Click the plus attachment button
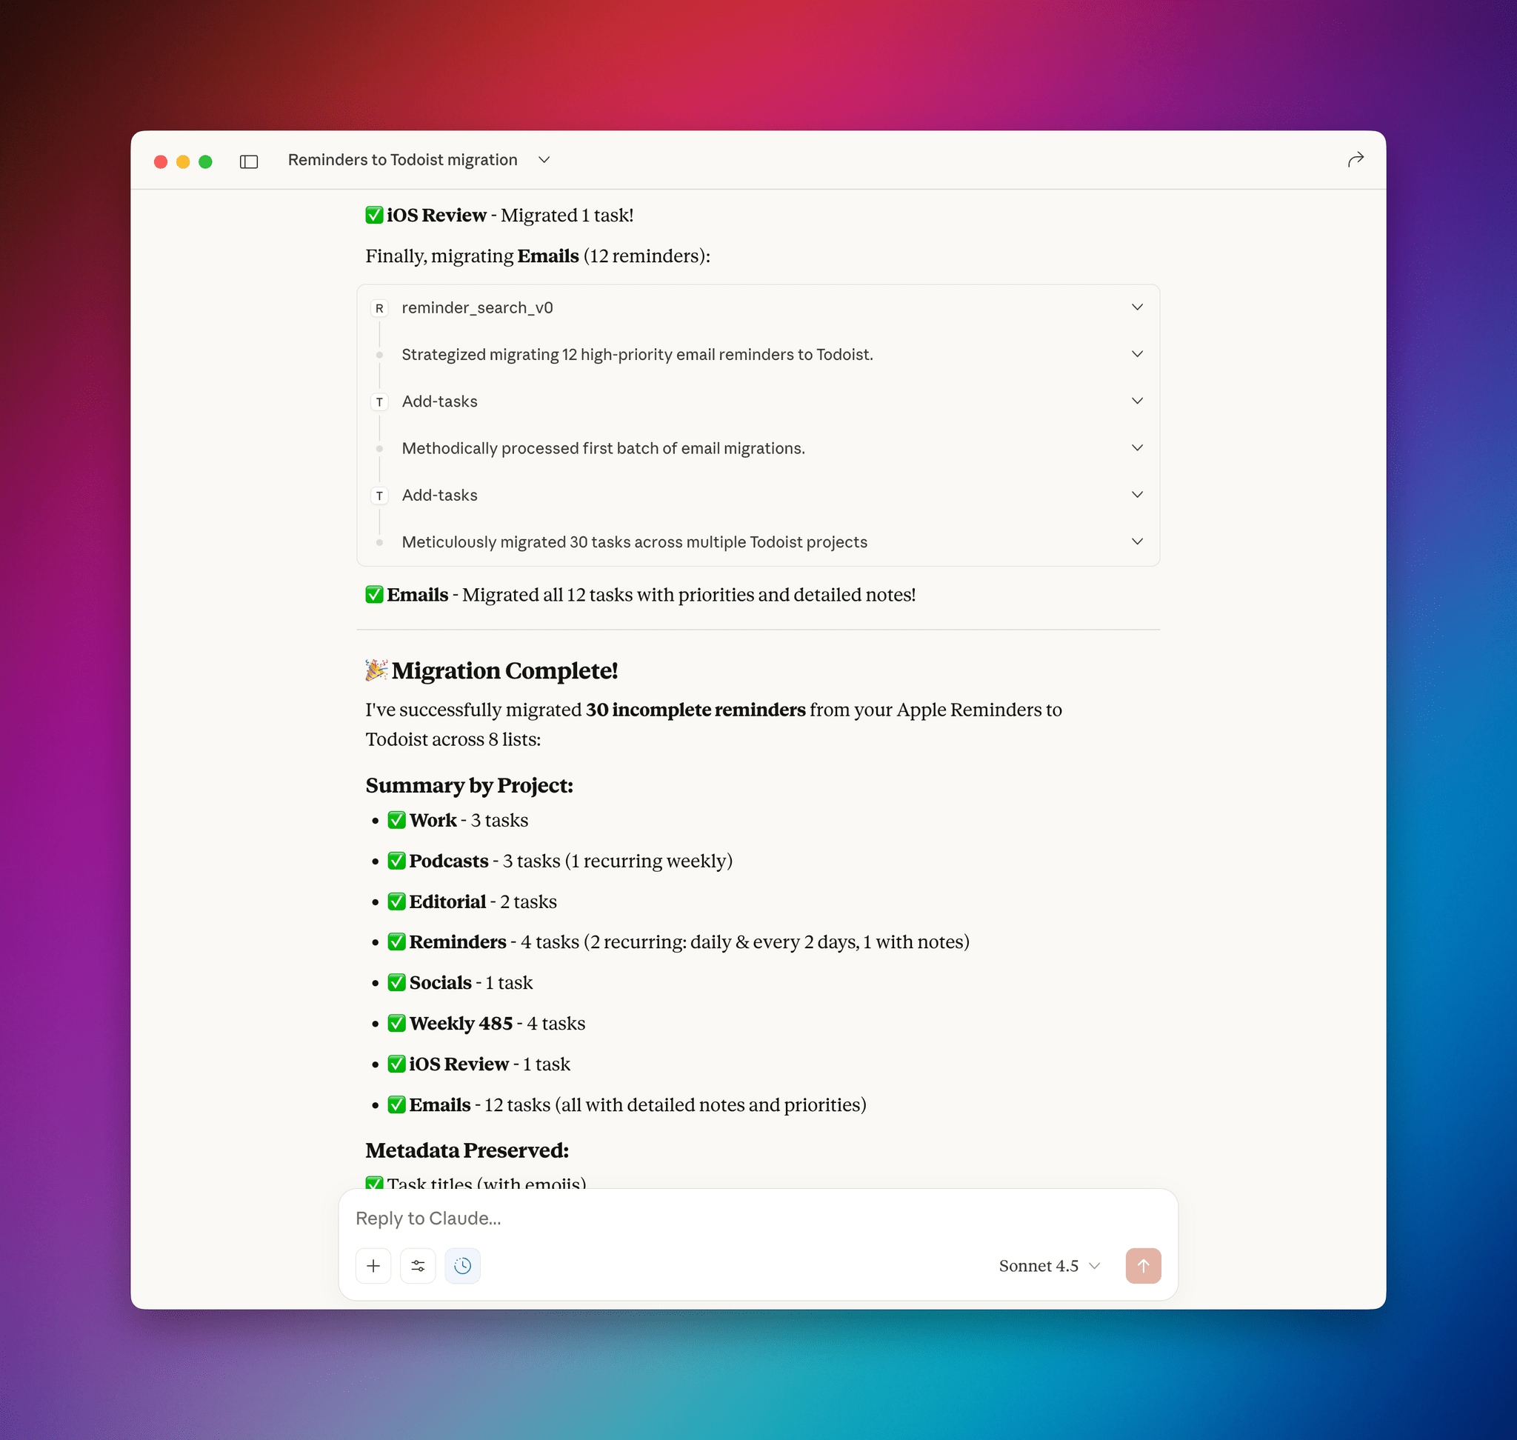 click(x=373, y=1266)
